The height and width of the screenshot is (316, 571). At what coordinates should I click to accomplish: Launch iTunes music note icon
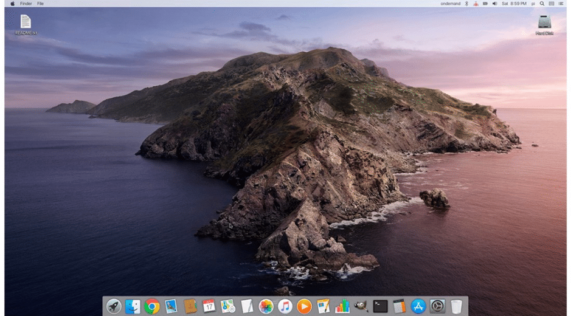coord(285,306)
